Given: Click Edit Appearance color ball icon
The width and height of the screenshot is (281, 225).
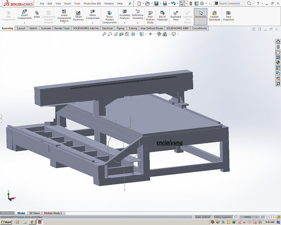Looking at the screenshot, I should [x=159, y=34].
